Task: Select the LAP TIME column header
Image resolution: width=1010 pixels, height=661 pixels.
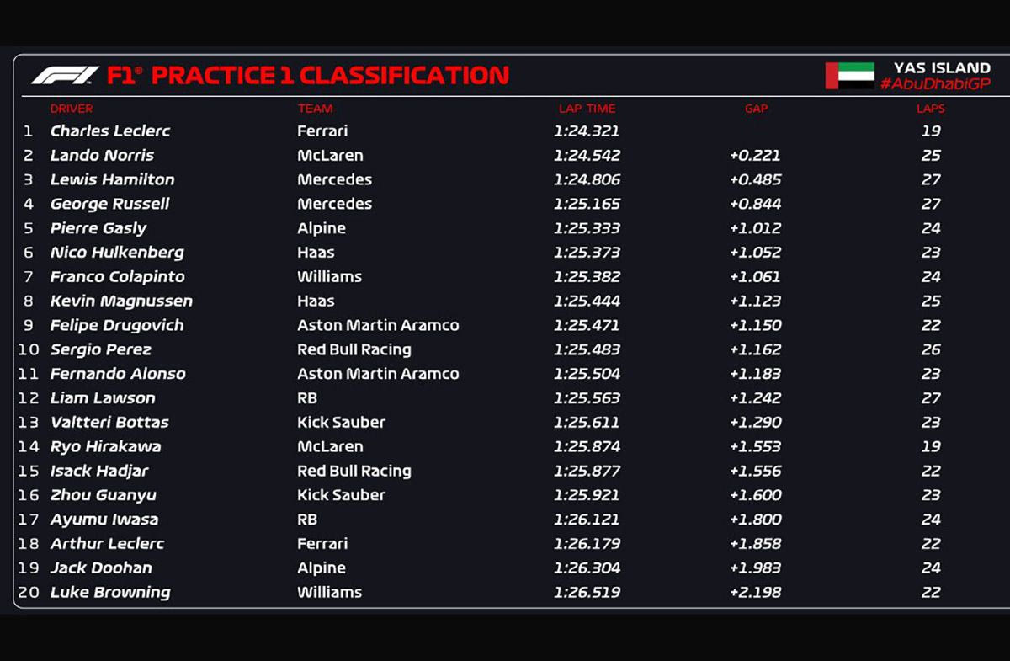Action: pyautogui.click(x=587, y=109)
